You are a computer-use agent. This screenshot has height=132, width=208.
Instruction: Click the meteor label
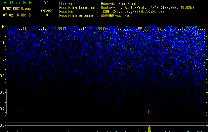47,10
